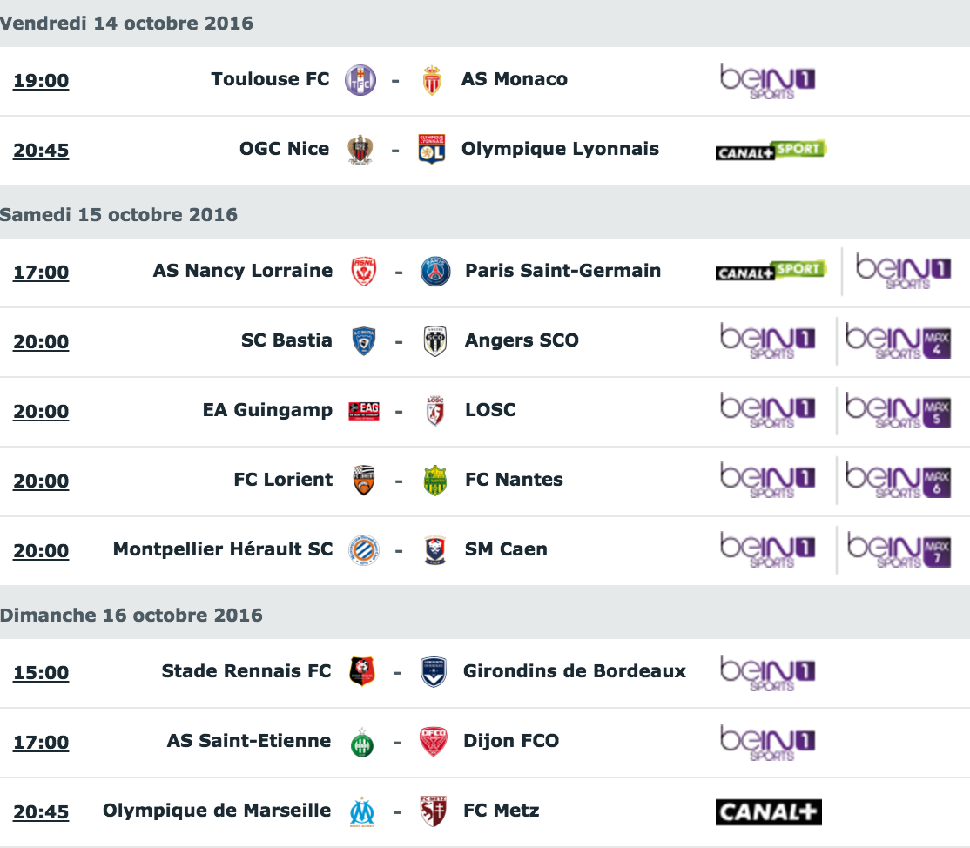The height and width of the screenshot is (848, 970).
Task: Click the Stade Rennais FC badge
Action: tap(362, 672)
